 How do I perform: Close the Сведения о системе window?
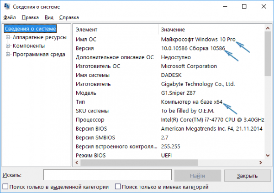[x=263, y=7]
